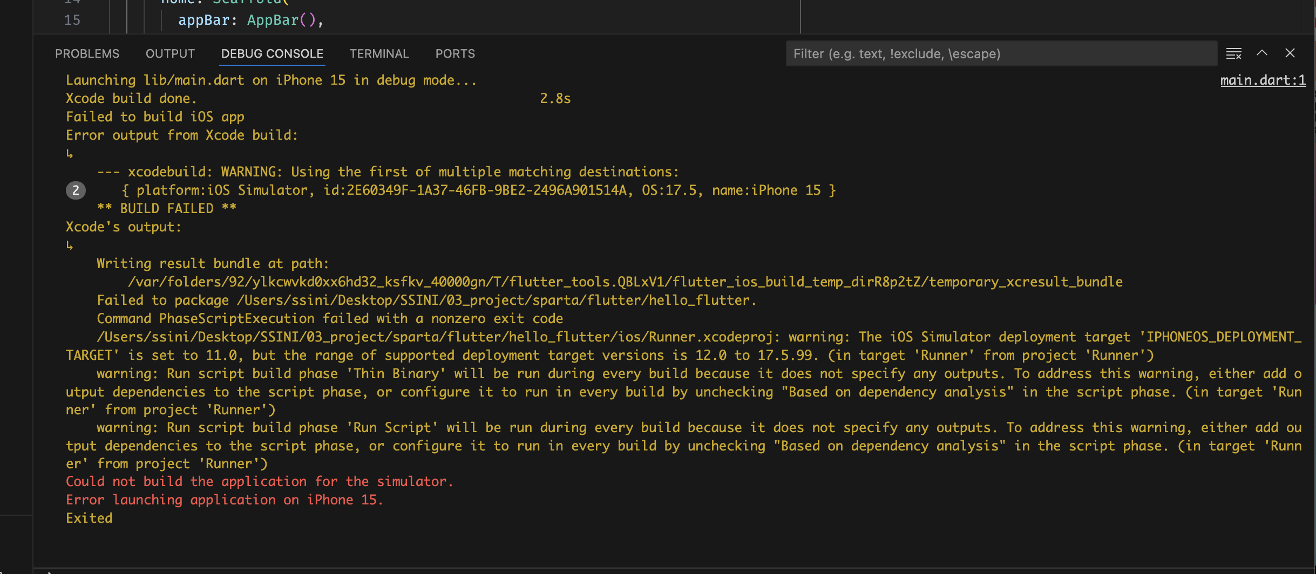Select red 'Could not build the application' error

click(259, 481)
